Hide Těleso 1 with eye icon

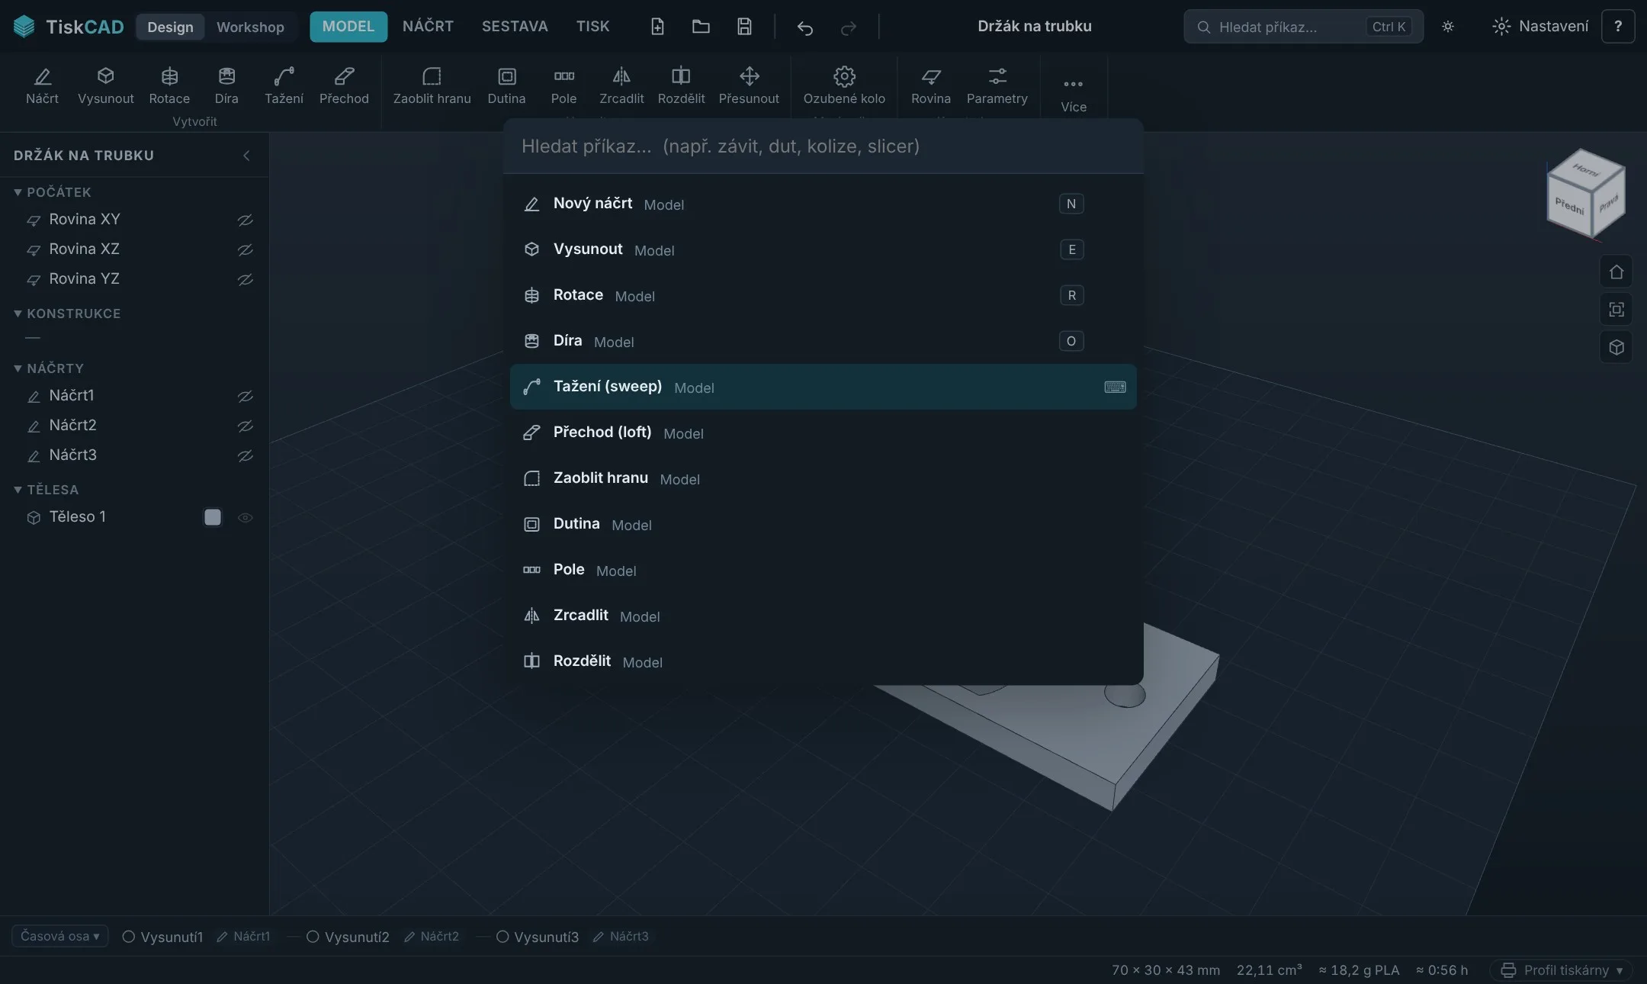coord(245,517)
